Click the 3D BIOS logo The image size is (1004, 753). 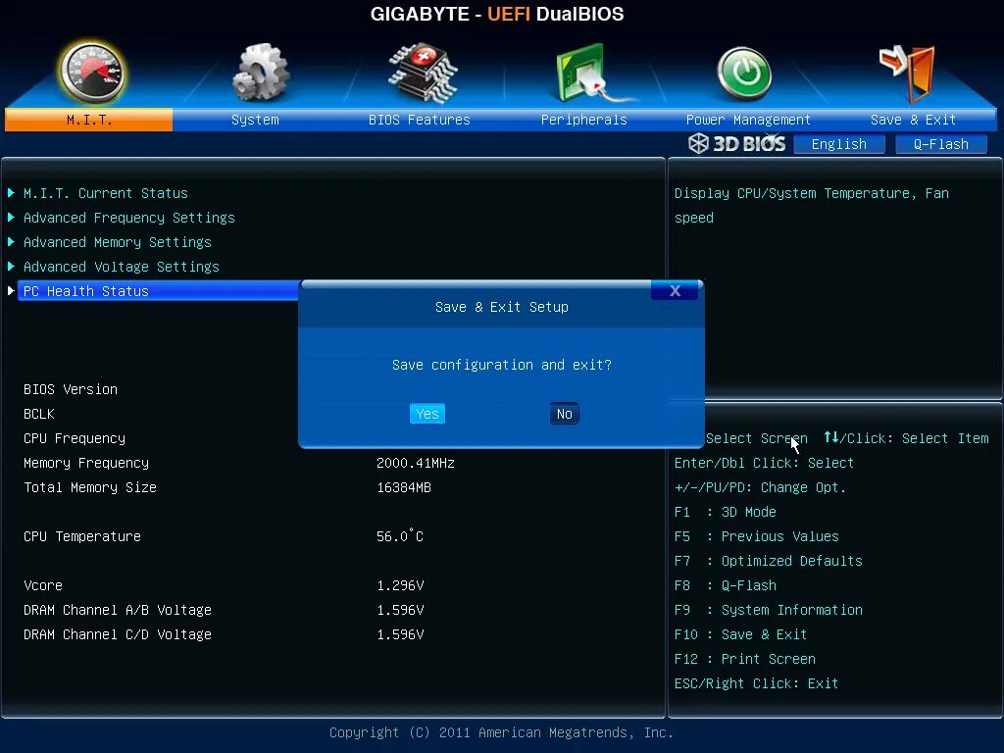click(736, 143)
